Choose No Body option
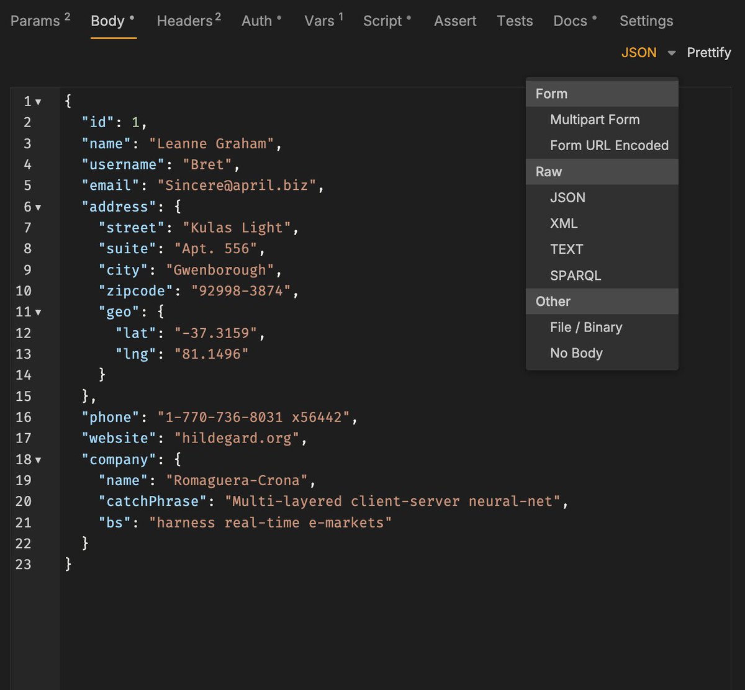 click(602, 353)
